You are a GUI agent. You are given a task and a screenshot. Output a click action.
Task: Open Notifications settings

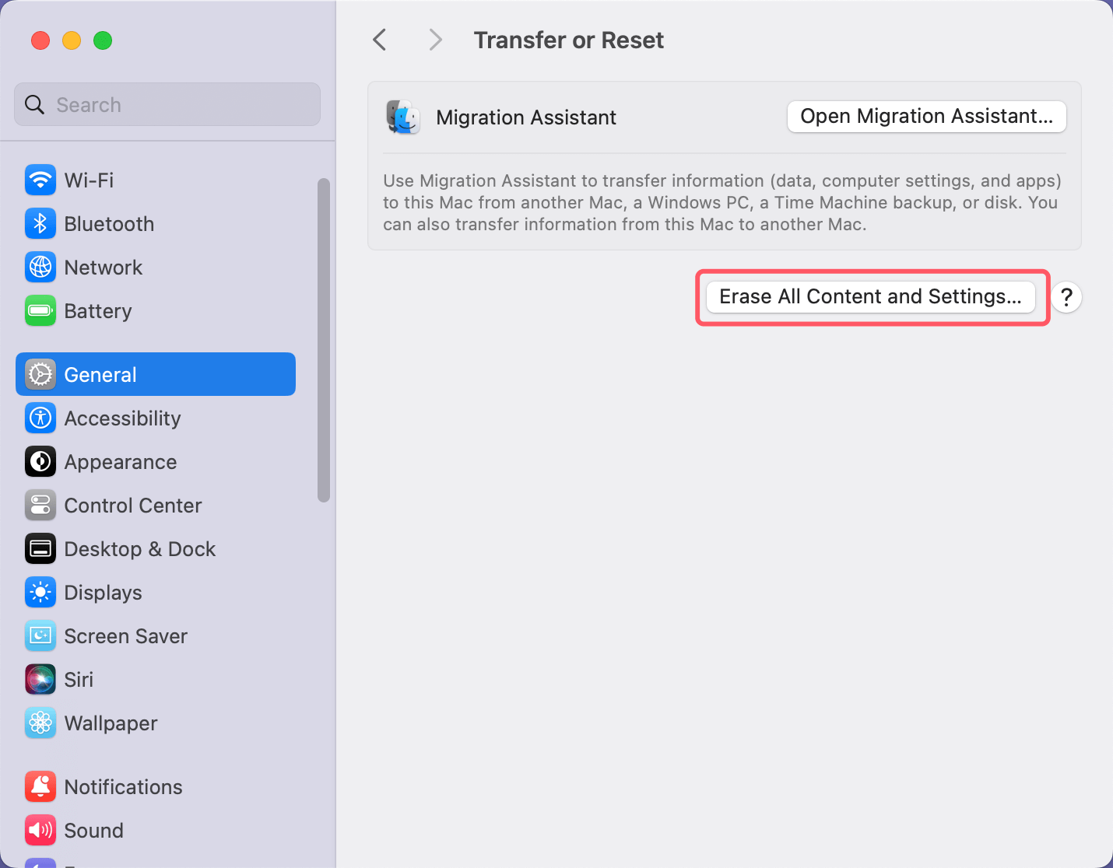123,786
